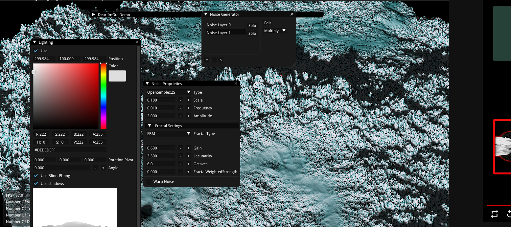Click the less-than button under layer list
This screenshot has height=227, width=511.
tap(221, 60)
